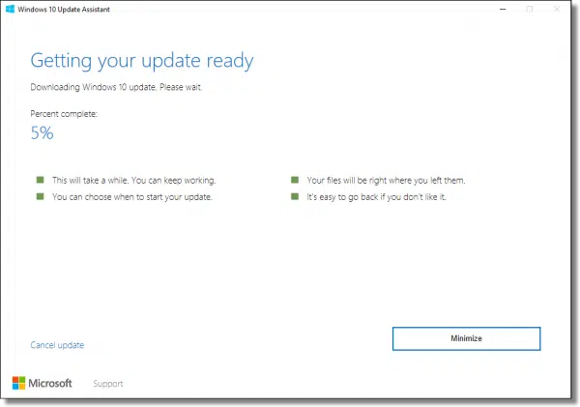580x407 pixels.
Task: Click green bullet beside 'It's easy to go back'
Action: 295,196
